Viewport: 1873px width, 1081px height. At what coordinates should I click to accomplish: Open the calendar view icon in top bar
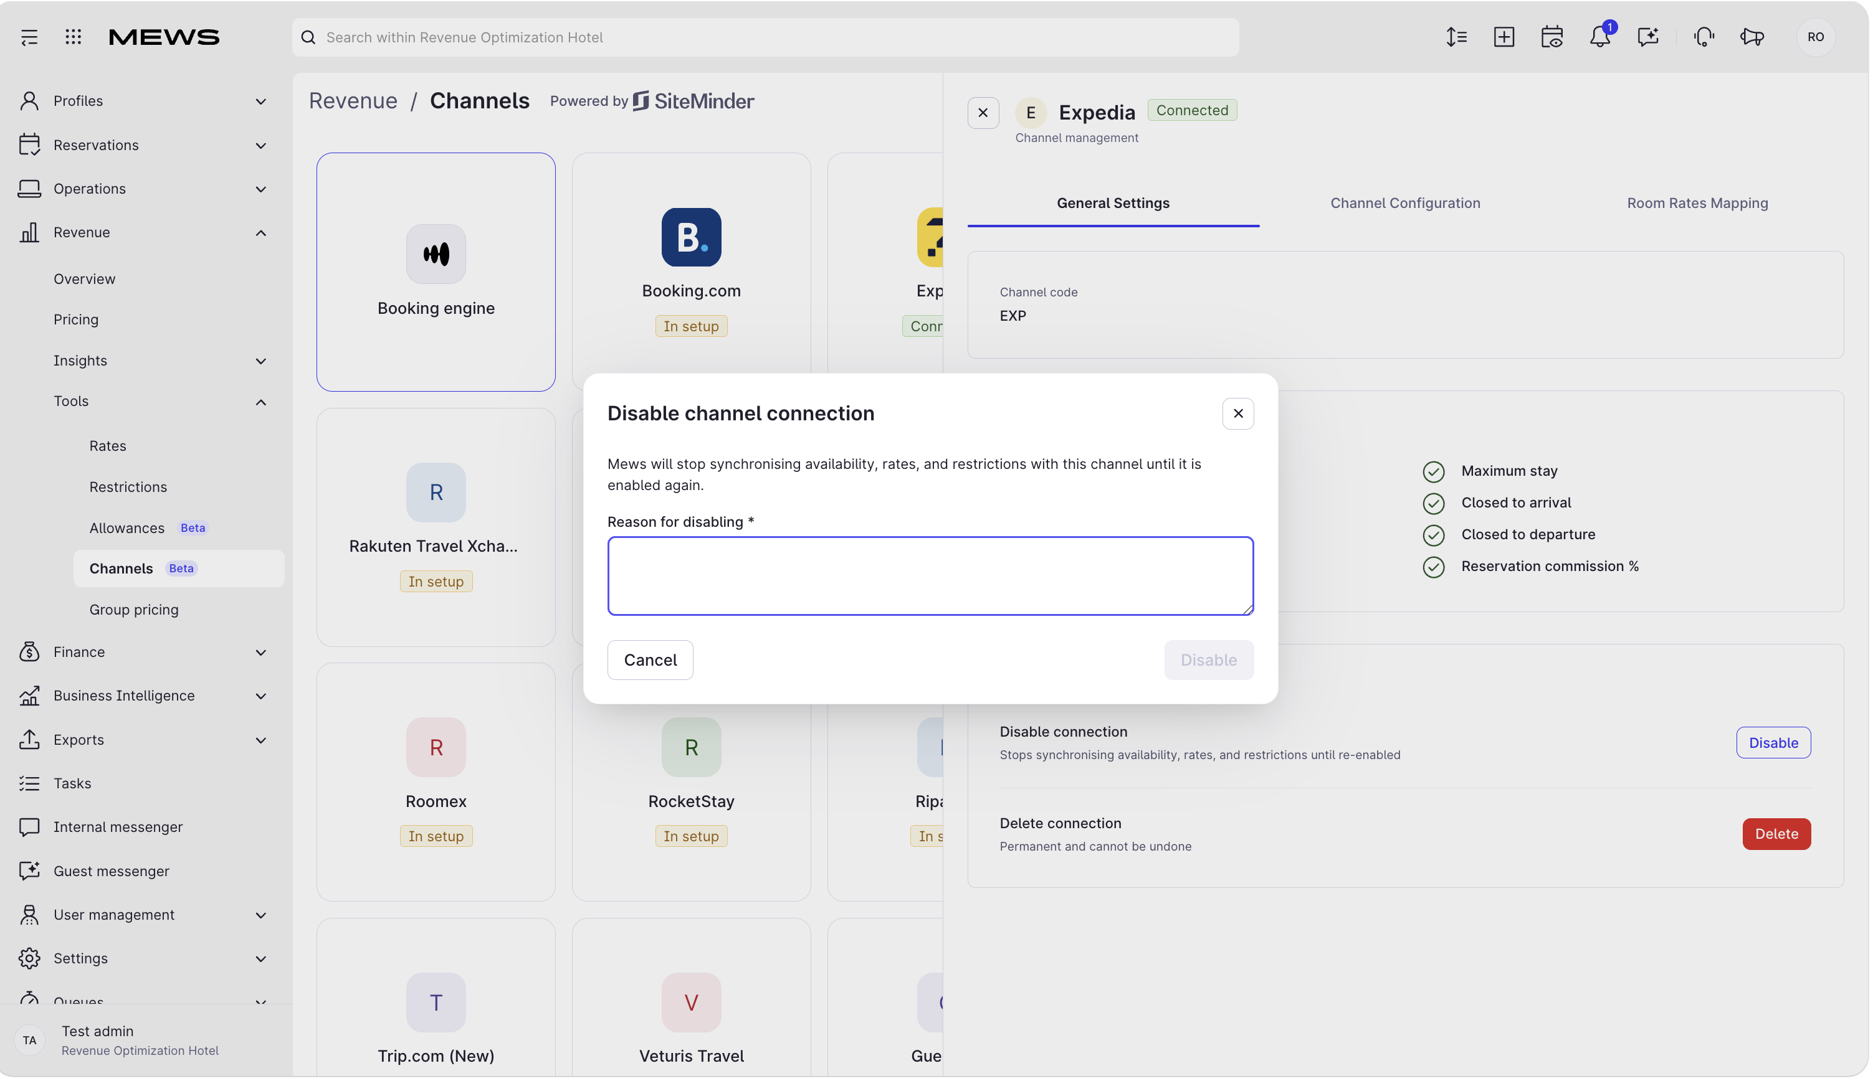[x=1551, y=37]
